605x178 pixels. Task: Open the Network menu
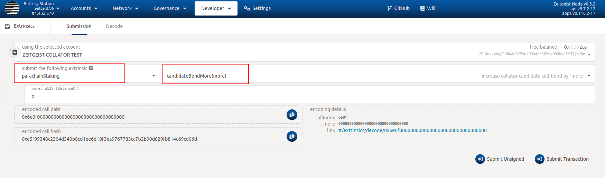[x=125, y=8]
